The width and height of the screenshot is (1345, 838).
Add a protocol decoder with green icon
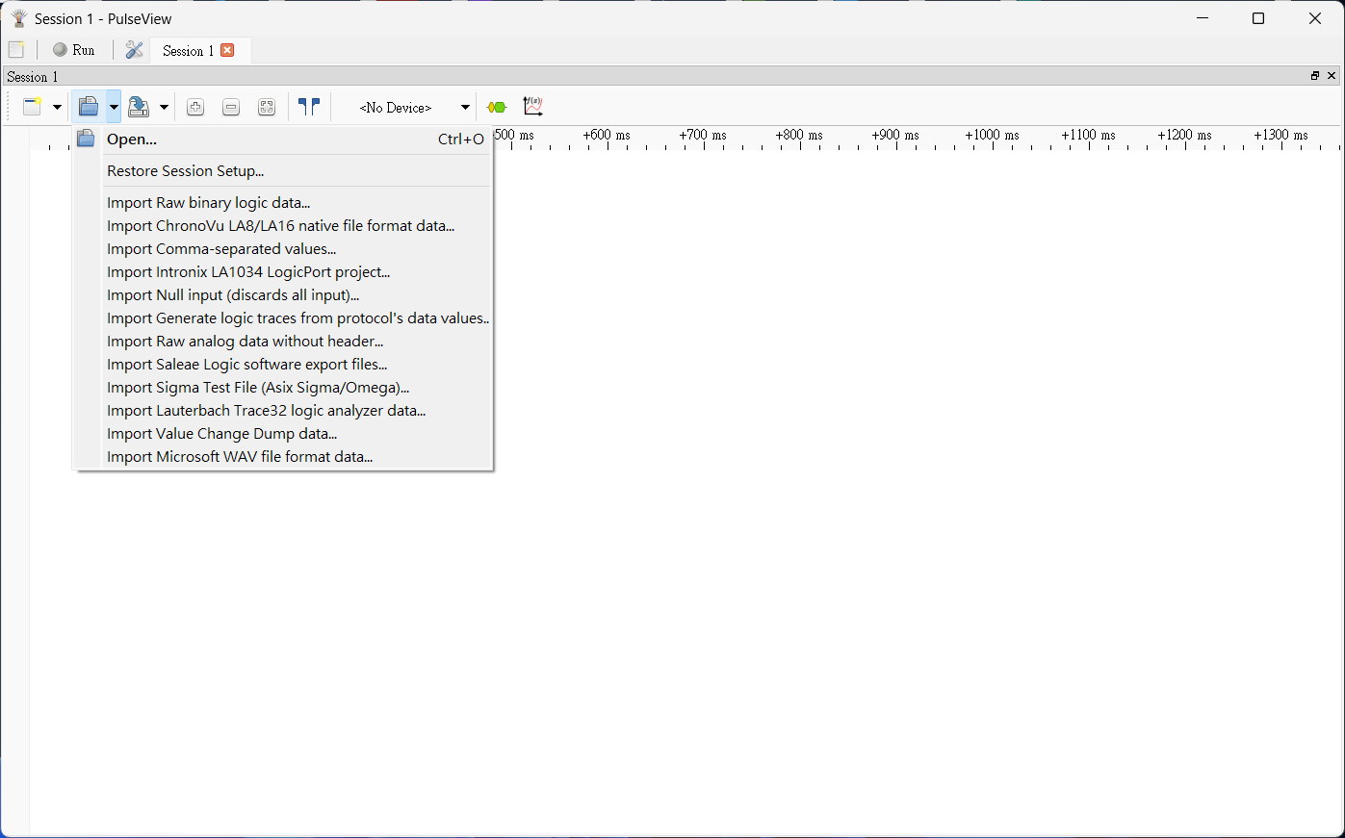pyautogui.click(x=497, y=107)
